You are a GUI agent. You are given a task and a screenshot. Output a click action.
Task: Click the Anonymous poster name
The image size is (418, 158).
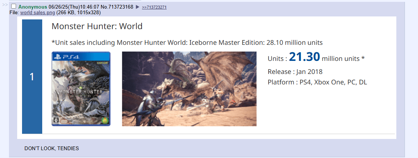pyautogui.click(x=33, y=7)
